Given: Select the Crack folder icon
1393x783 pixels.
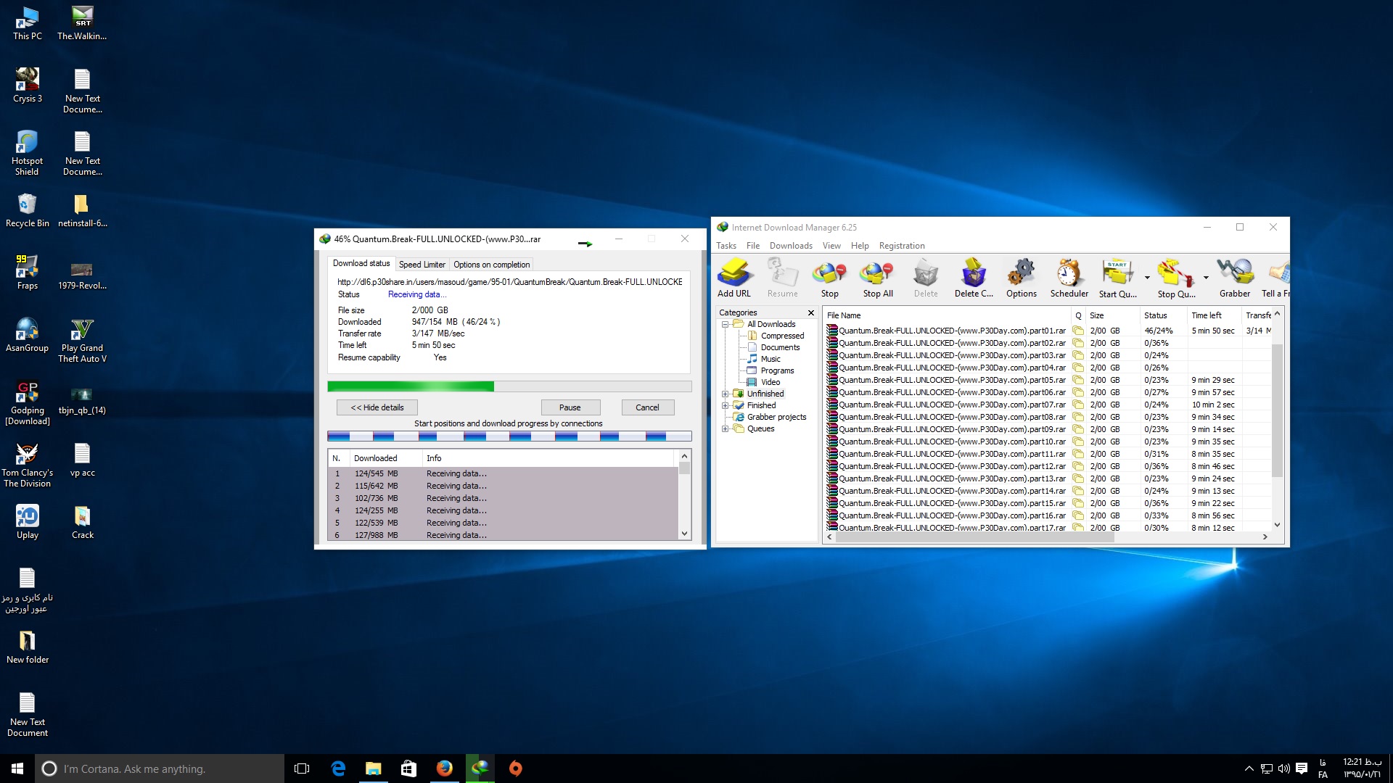Looking at the screenshot, I should [x=83, y=522].
